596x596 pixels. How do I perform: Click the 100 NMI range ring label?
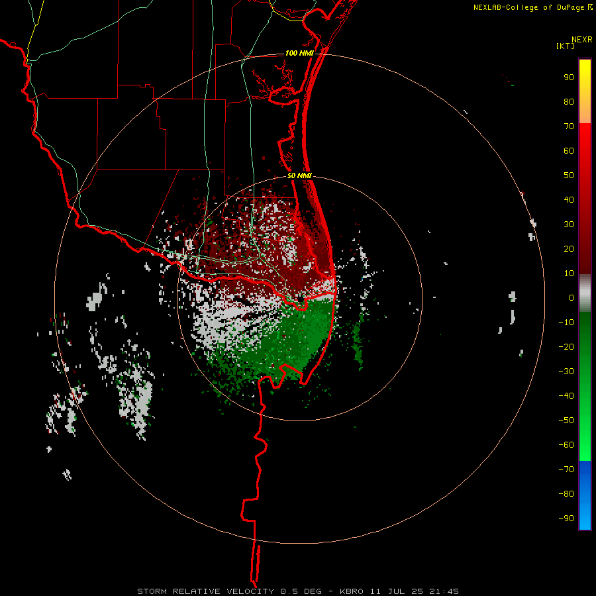pyautogui.click(x=299, y=53)
